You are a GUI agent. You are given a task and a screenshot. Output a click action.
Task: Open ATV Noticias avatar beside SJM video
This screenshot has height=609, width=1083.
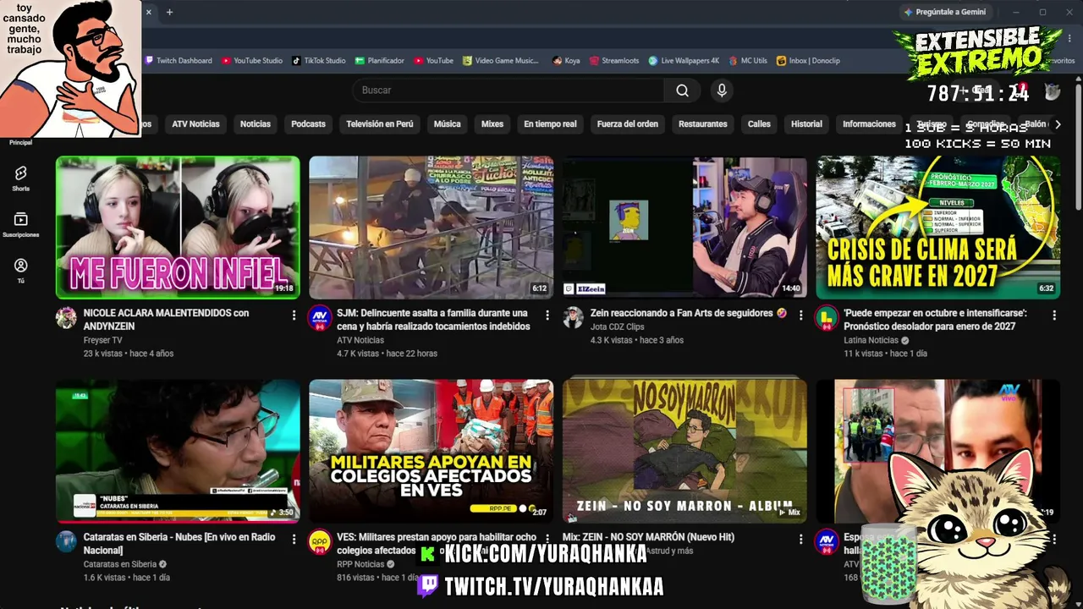pyautogui.click(x=320, y=317)
